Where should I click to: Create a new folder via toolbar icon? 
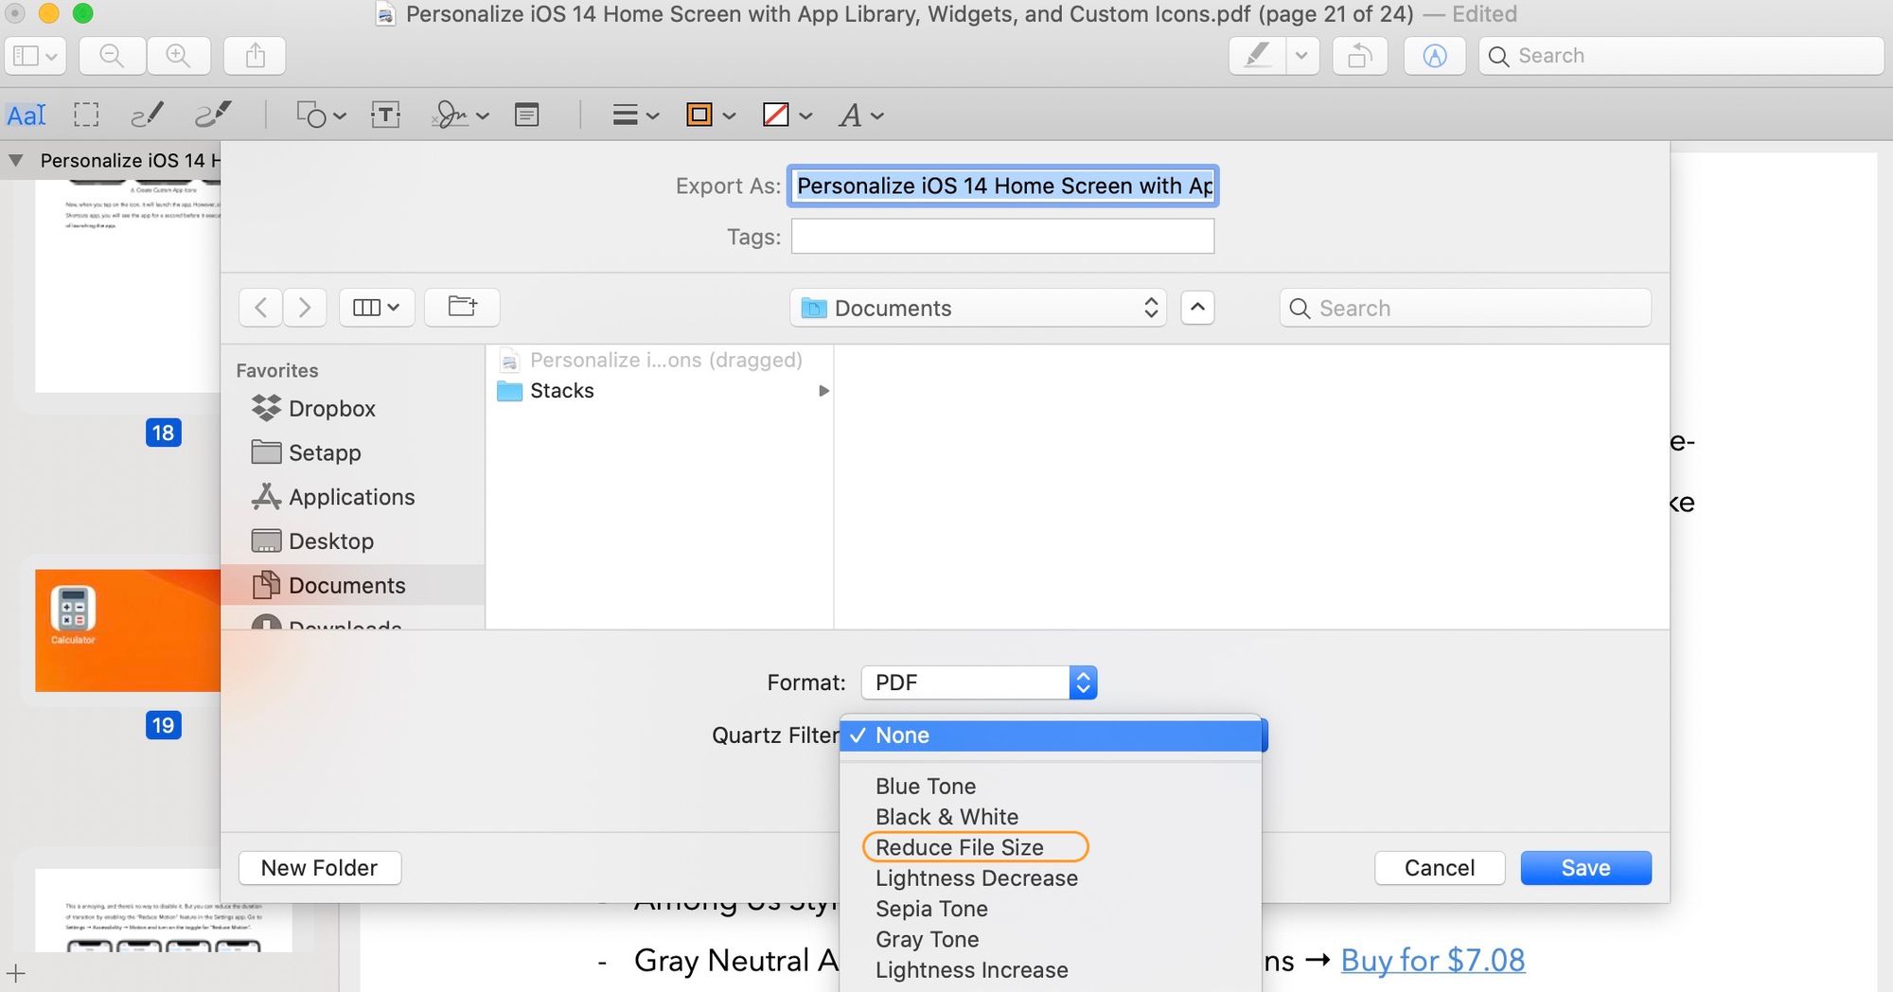click(462, 308)
